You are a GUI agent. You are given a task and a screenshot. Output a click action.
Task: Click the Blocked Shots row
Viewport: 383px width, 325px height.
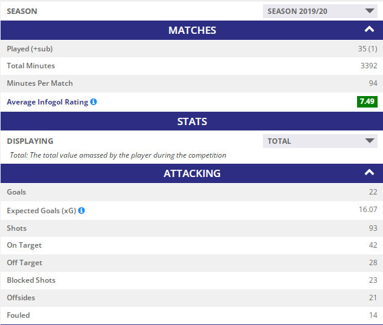point(192,280)
